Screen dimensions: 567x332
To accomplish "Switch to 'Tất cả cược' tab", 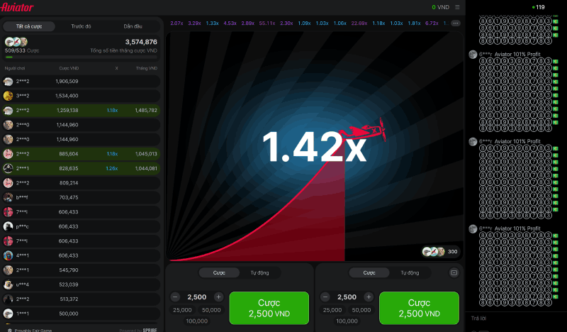I will (29, 26).
